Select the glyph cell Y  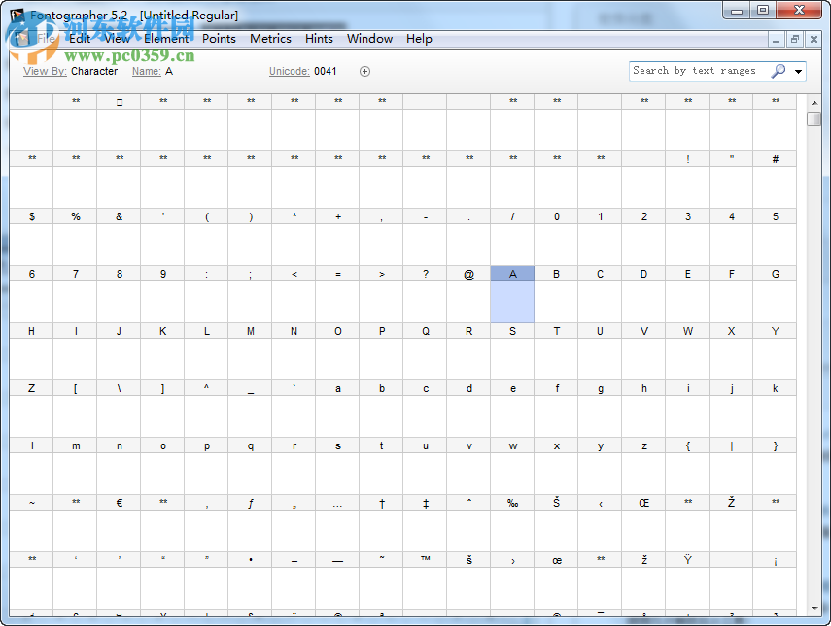click(x=775, y=351)
